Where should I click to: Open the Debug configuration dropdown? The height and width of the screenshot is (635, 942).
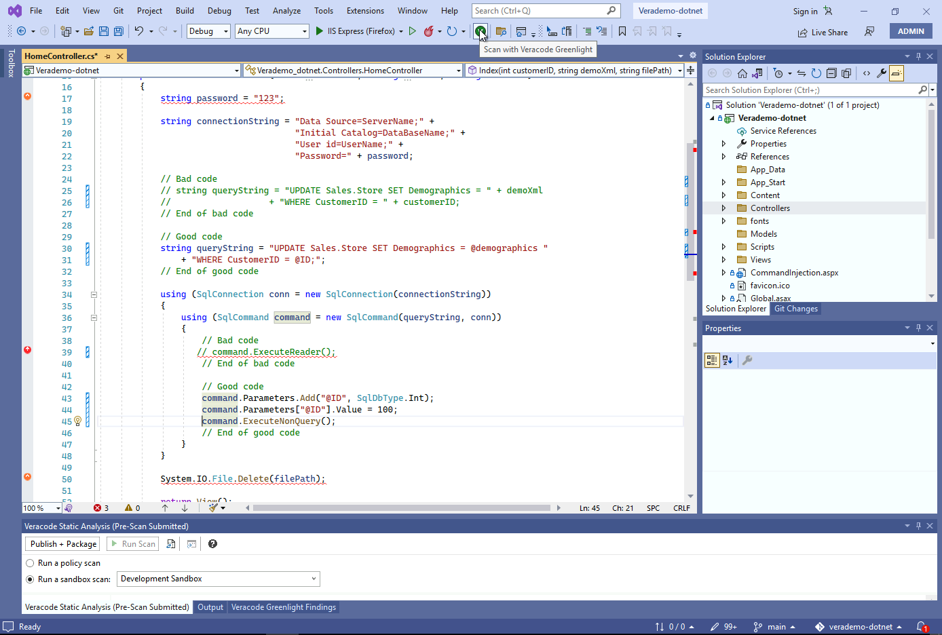click(x=208, y=31)
